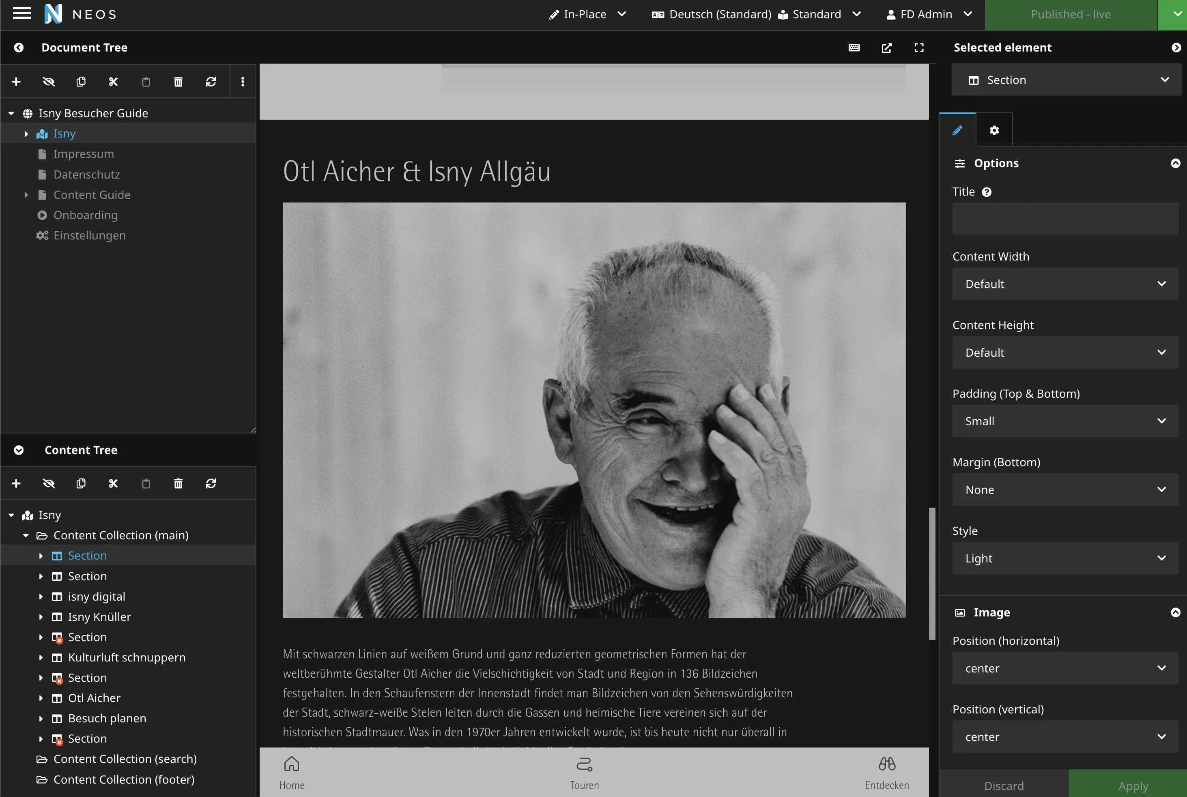
Task: Open publish options dropdown arrow
Action: (x=1172, y=14)
